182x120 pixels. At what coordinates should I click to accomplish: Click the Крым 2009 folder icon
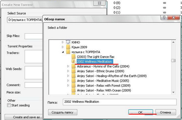tap(68, 47)
